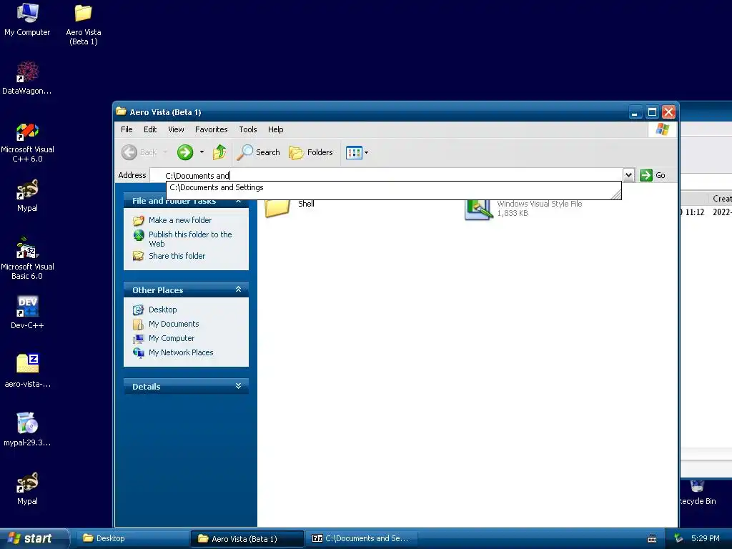The width and height of the screenshot is (732, 549).
Task: Select the Mypal shortcut above the start button
Action: [27, 488]
